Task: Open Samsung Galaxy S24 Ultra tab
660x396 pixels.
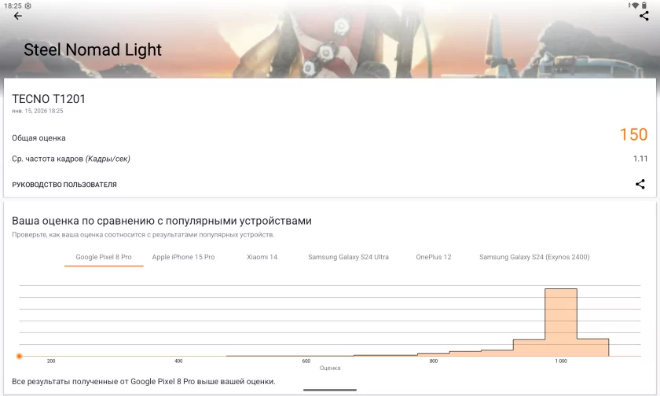Action: (348, 257)
